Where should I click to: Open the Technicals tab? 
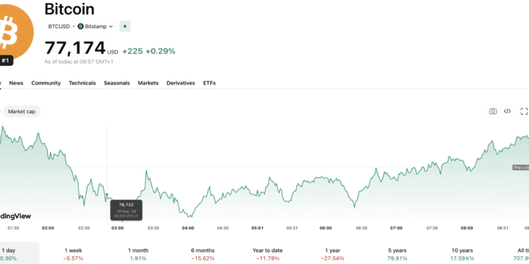83,83
